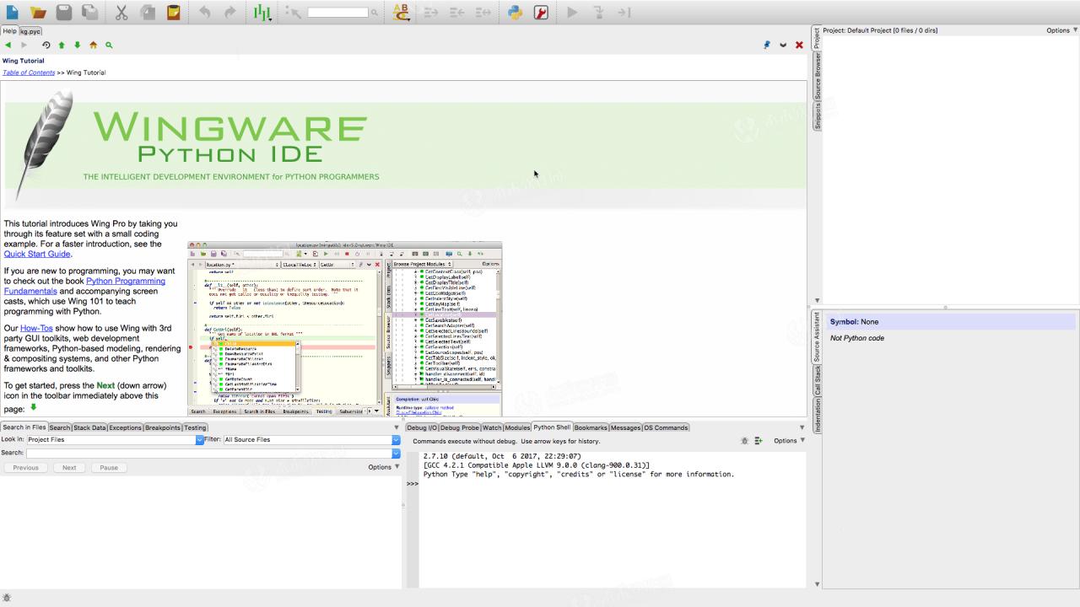Create a new file from toolbar
This screenshot has height=607, width=1080.
(13, 13)
